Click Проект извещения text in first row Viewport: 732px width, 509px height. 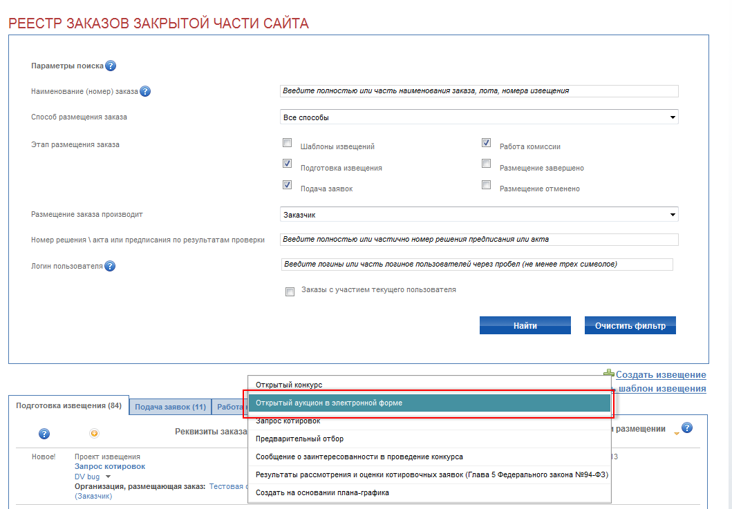click(x=107, y=457)
